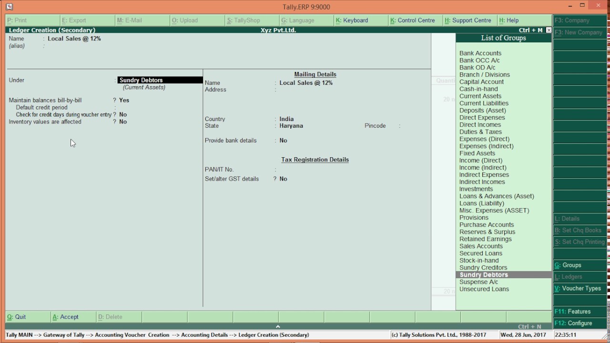Toggle Check for credit days value No
This screenshot has height=343, width=610.
pyautogui.click(x=123, y=115)
